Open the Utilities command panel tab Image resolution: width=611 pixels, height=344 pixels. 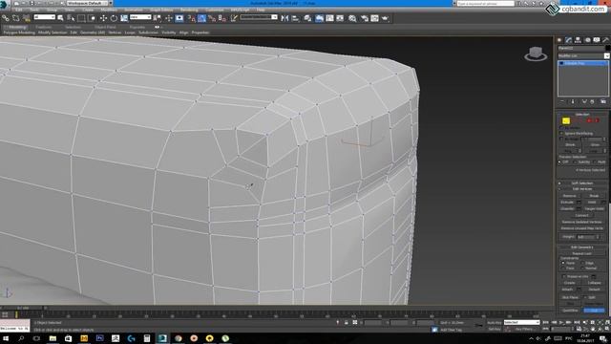(x=605, y=40)
